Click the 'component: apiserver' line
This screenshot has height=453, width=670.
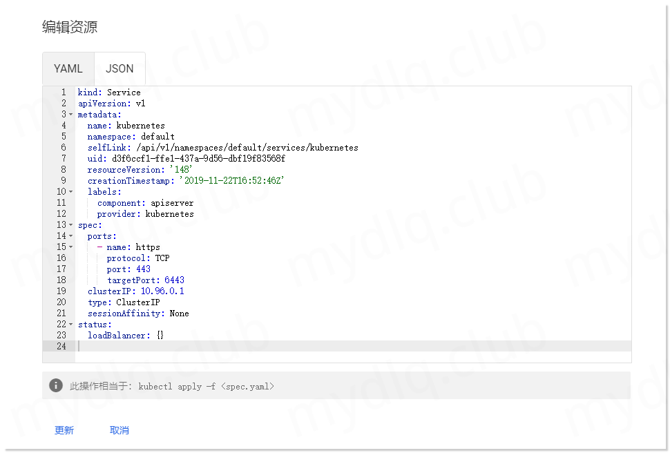point(145,203)
